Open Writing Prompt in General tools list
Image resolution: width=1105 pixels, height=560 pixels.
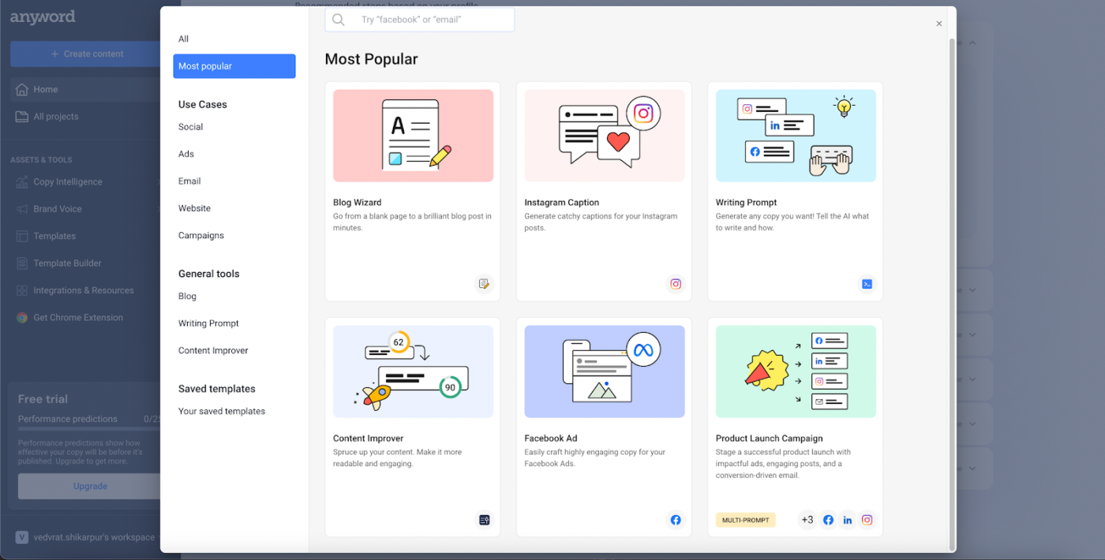[208, 323]
